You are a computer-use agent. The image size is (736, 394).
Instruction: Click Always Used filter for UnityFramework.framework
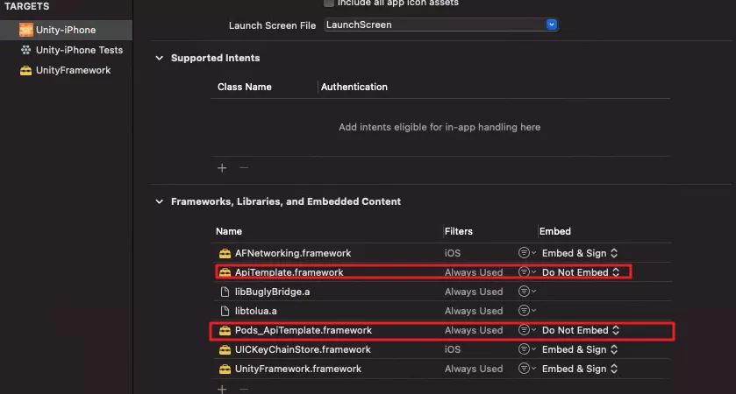pos(474,369)
